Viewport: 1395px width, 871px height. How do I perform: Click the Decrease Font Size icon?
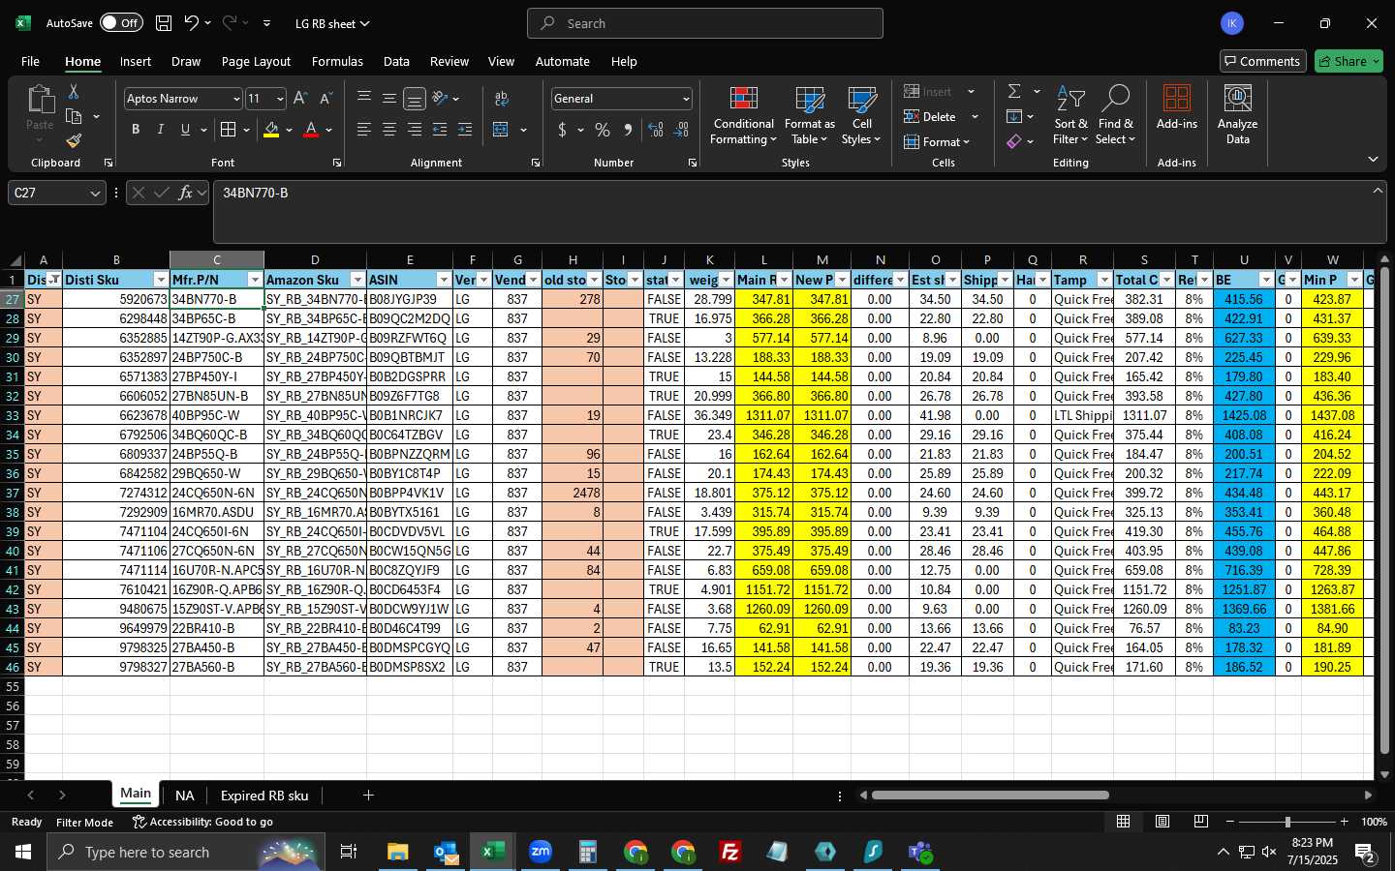[x=325, y=99]
